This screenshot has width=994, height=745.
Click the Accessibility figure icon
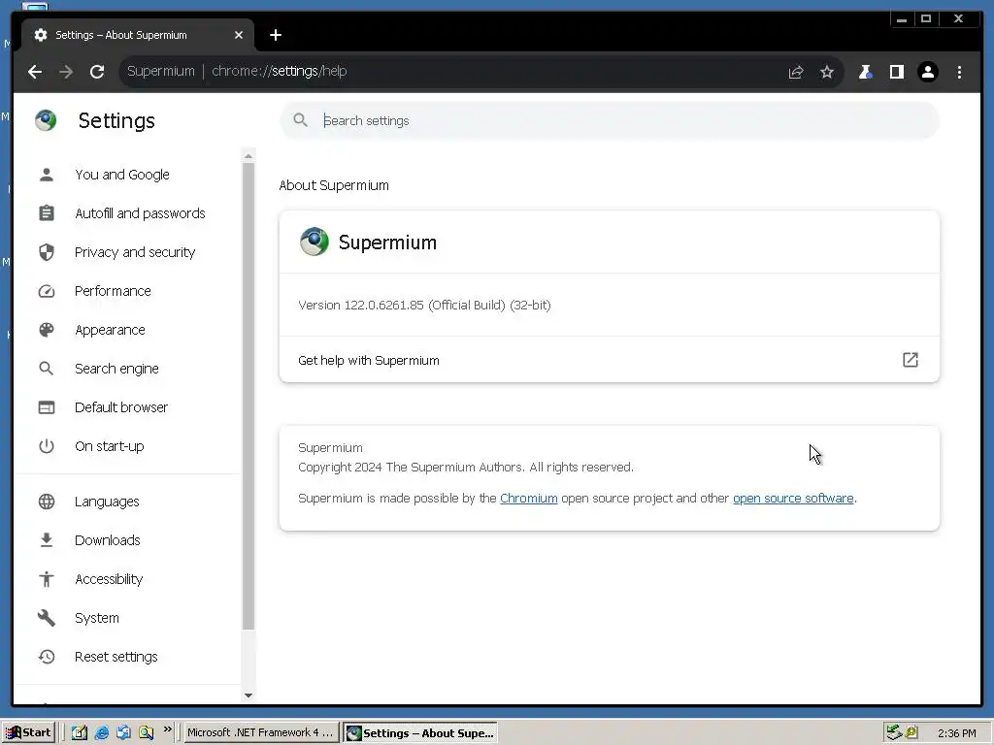(x=47, y=579)
